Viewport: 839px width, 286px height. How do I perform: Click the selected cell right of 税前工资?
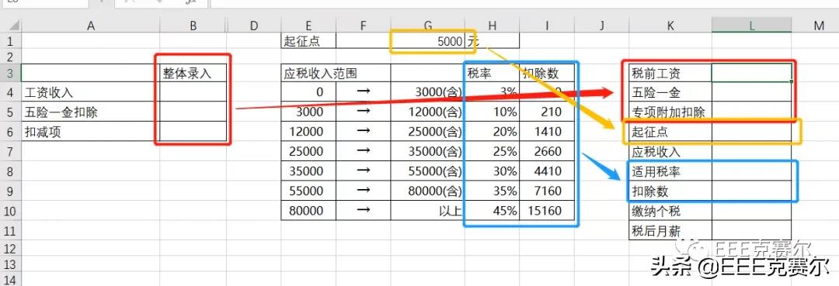752,73
